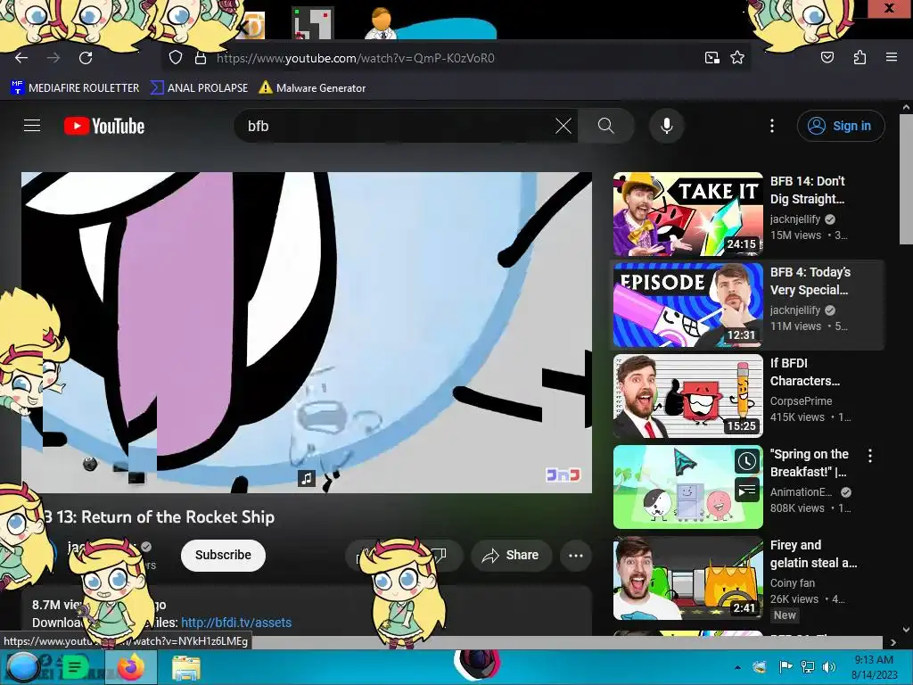This screenshot has height=685, width=913.
Task: Submit the search with the magnifier button
Action: pyautogui.click(x=605, y=126)
